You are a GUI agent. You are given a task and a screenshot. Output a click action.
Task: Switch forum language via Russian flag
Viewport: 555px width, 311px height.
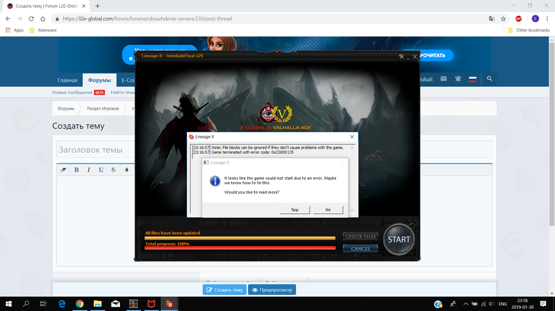[472, 79]
